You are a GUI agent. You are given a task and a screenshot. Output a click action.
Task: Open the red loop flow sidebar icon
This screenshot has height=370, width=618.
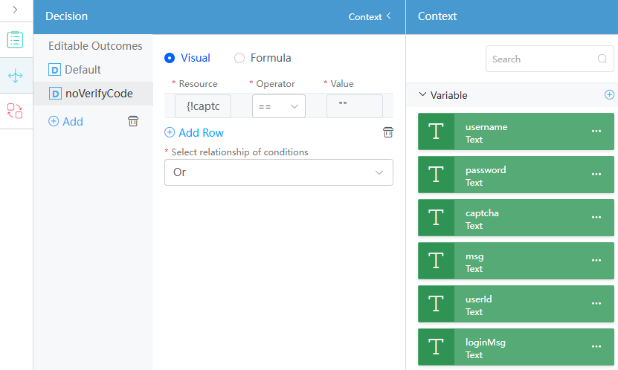[15, 111]
